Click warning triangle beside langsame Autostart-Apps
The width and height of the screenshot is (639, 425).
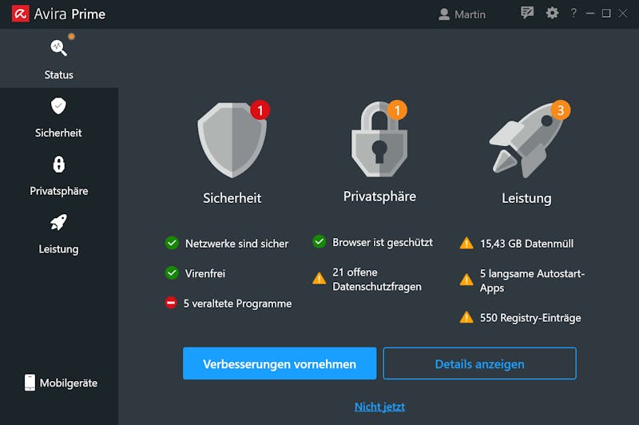tap(466, 280)
